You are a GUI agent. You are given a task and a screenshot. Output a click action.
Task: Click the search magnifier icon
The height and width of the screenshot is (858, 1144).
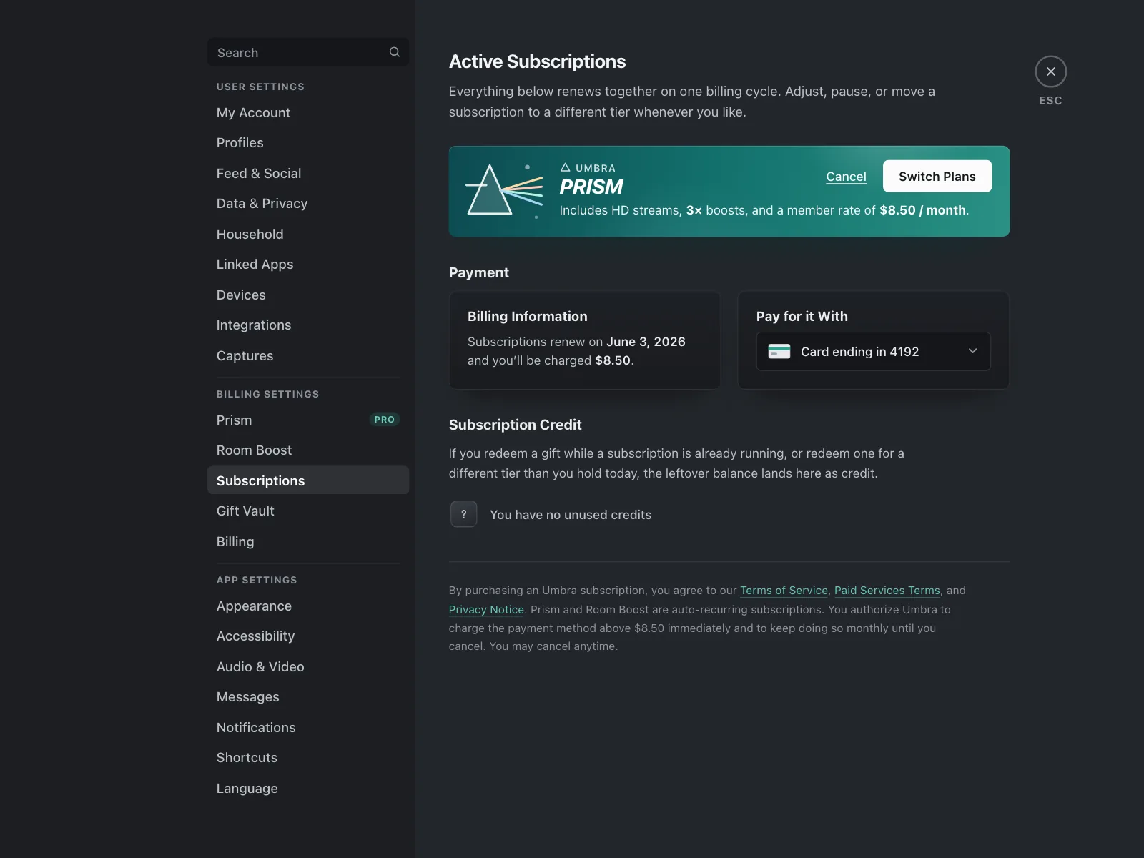pos(394,52)
